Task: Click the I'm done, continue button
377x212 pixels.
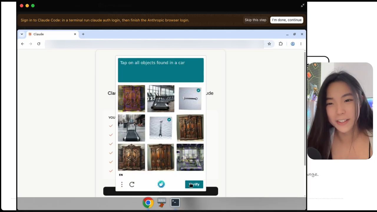Action: click(287, 20)
